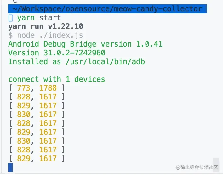Click the number 773 in first coordinate
This screenshot has width=223, height=175.
pyautogui.click(x=24, y=88)
